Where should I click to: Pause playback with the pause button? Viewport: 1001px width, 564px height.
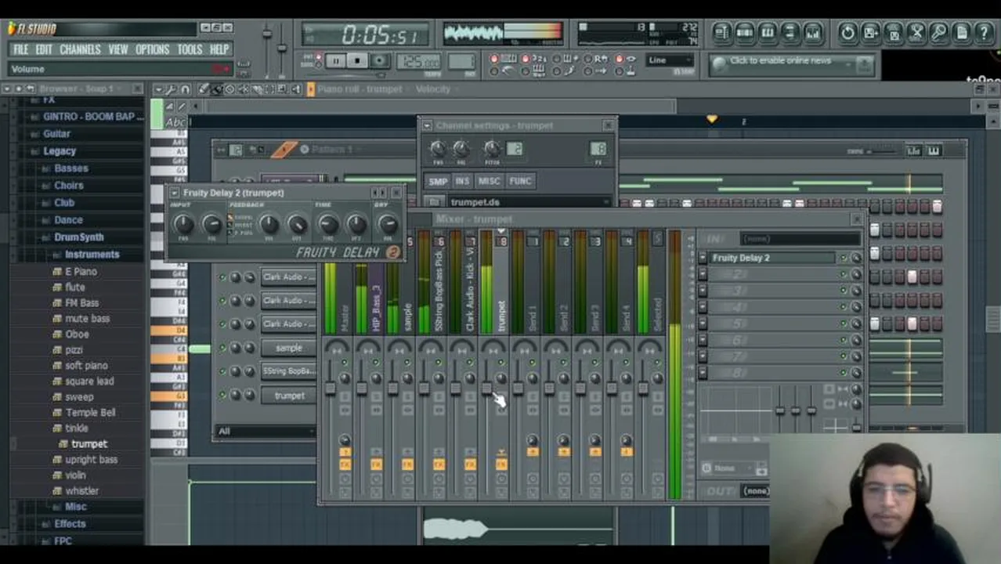tap(334, 61)
